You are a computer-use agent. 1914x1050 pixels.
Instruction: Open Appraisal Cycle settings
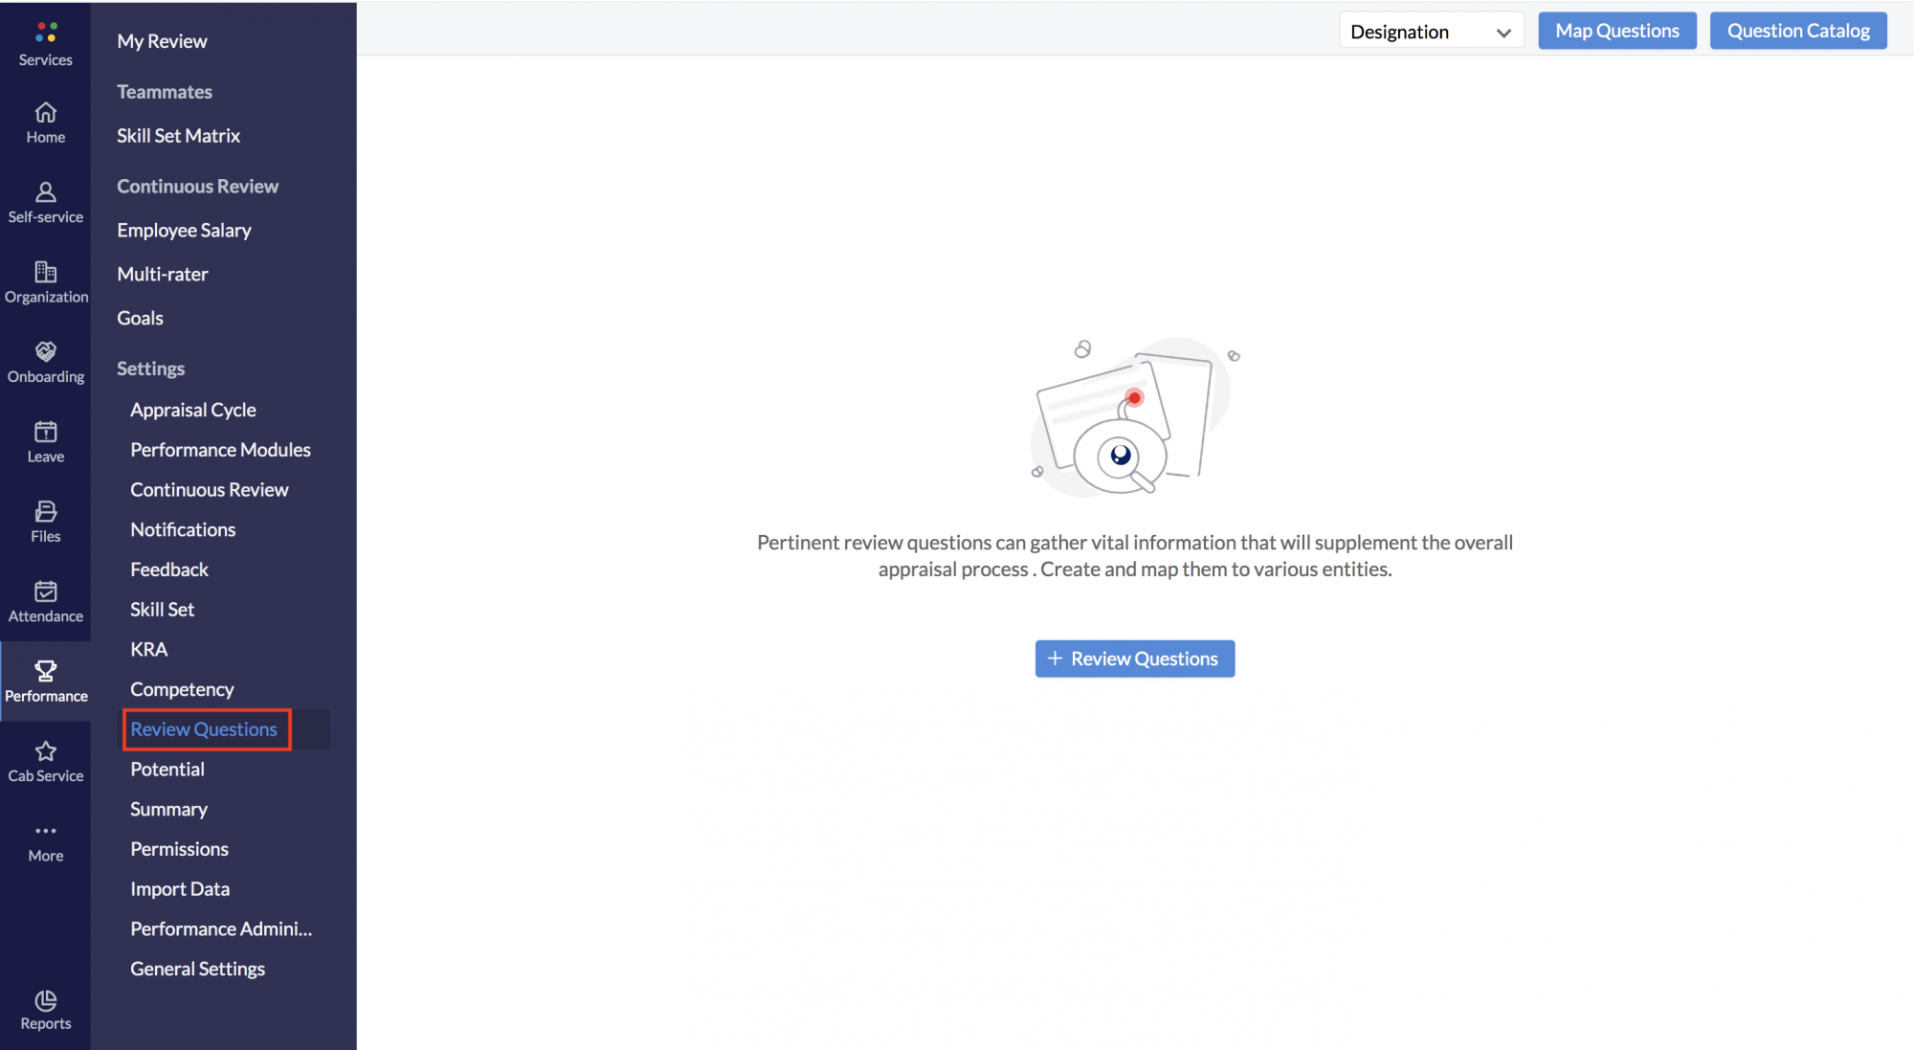pyautogui.click(x=192, y=410)
